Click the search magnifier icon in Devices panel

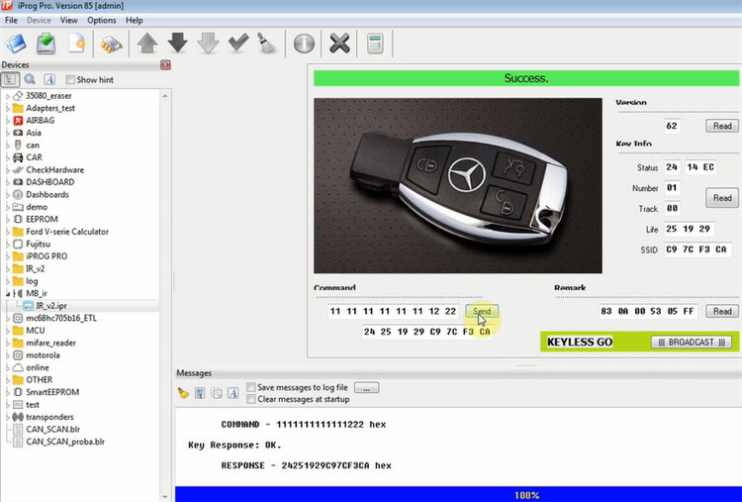(x=30, y=79)
